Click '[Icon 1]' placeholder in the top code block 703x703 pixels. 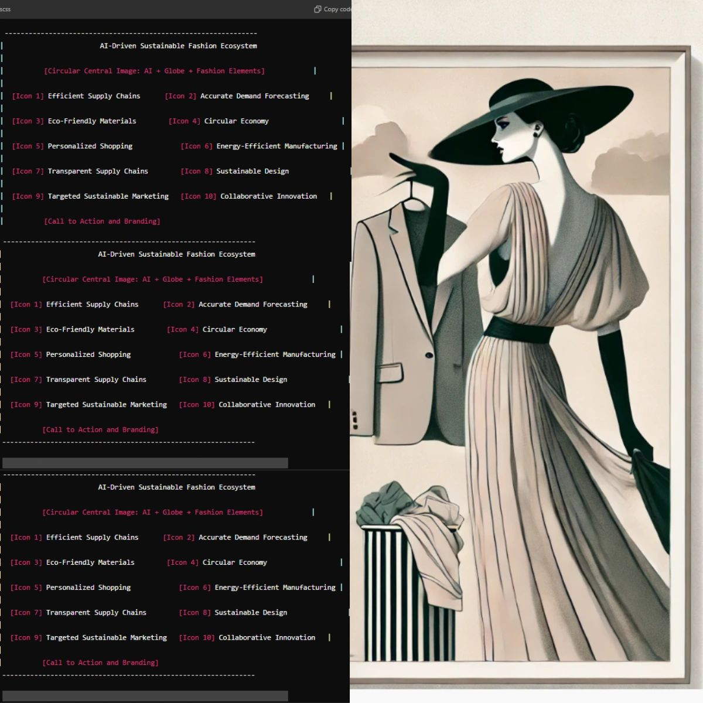[x=28, y=96]
